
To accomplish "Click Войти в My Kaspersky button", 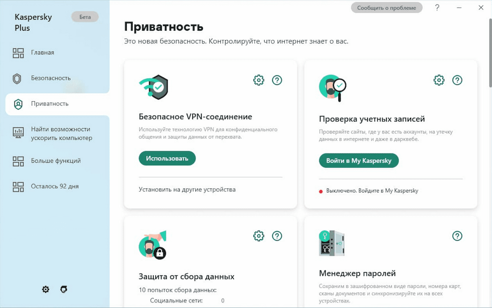I will coord(359,161).
